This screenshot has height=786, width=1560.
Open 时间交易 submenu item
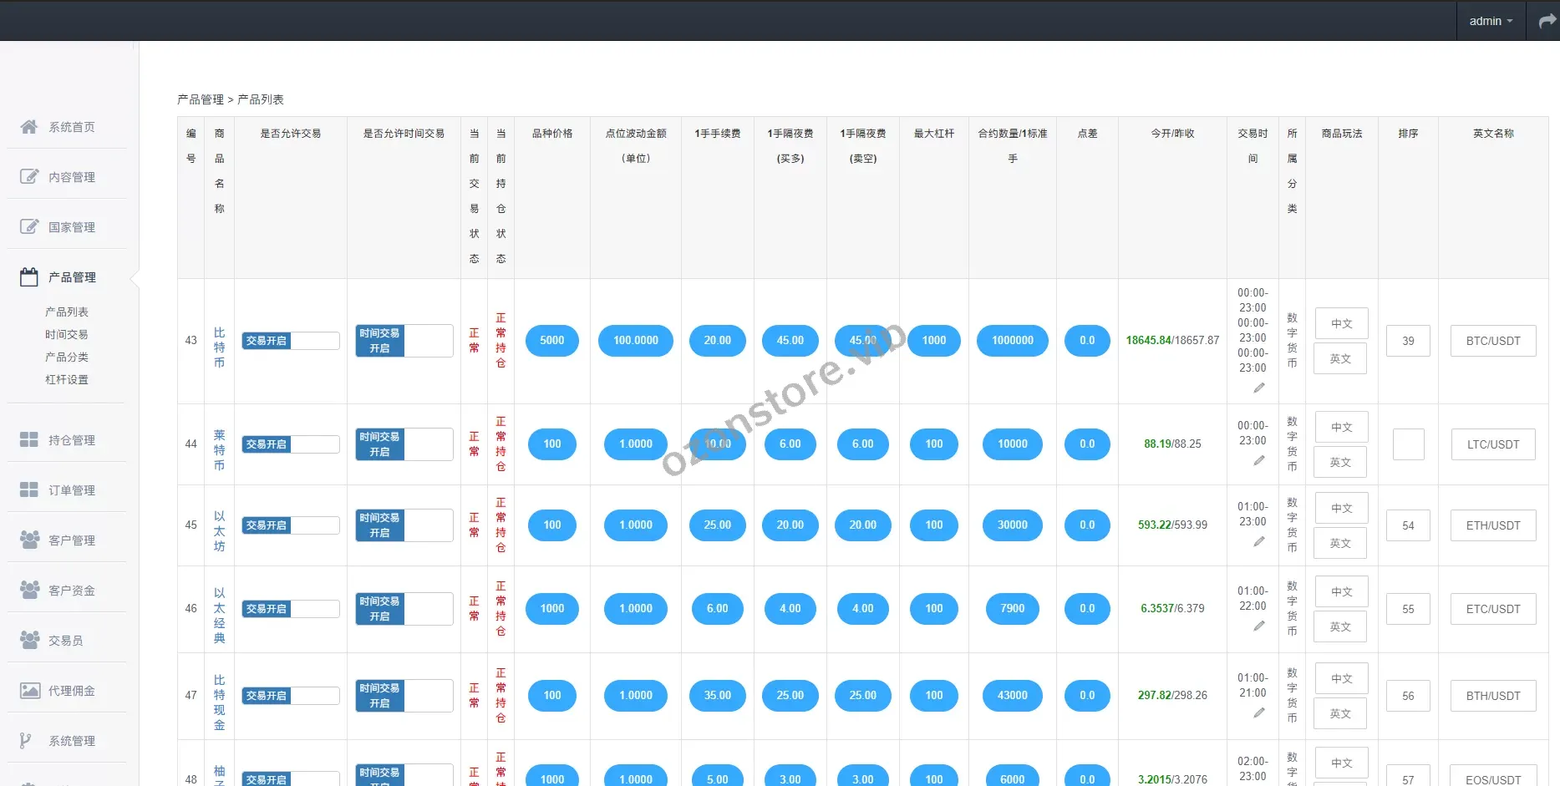tap(66, 334)
